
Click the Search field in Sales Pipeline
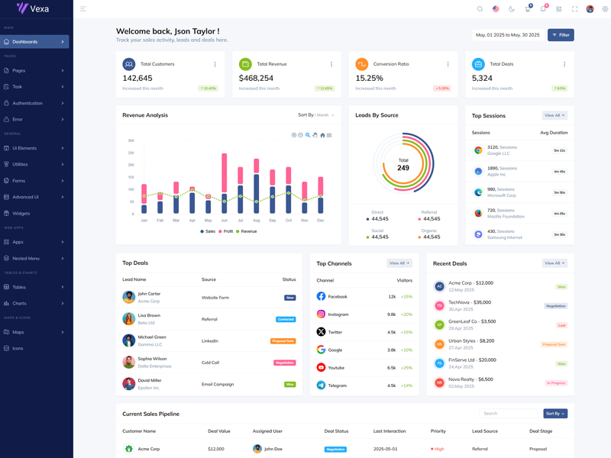[509, 414]
